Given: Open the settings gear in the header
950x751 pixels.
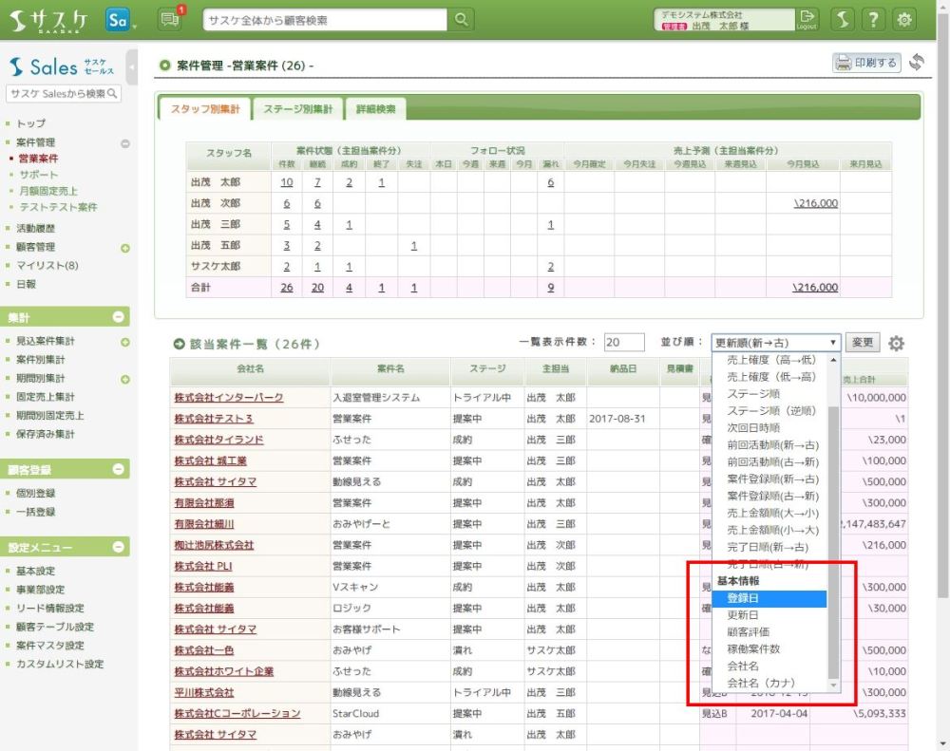Looking at the screenshot, I should click(x=905, y=19).
